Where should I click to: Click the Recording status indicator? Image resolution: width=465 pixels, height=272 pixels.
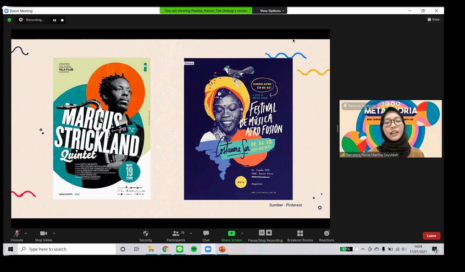coord(32,20)
